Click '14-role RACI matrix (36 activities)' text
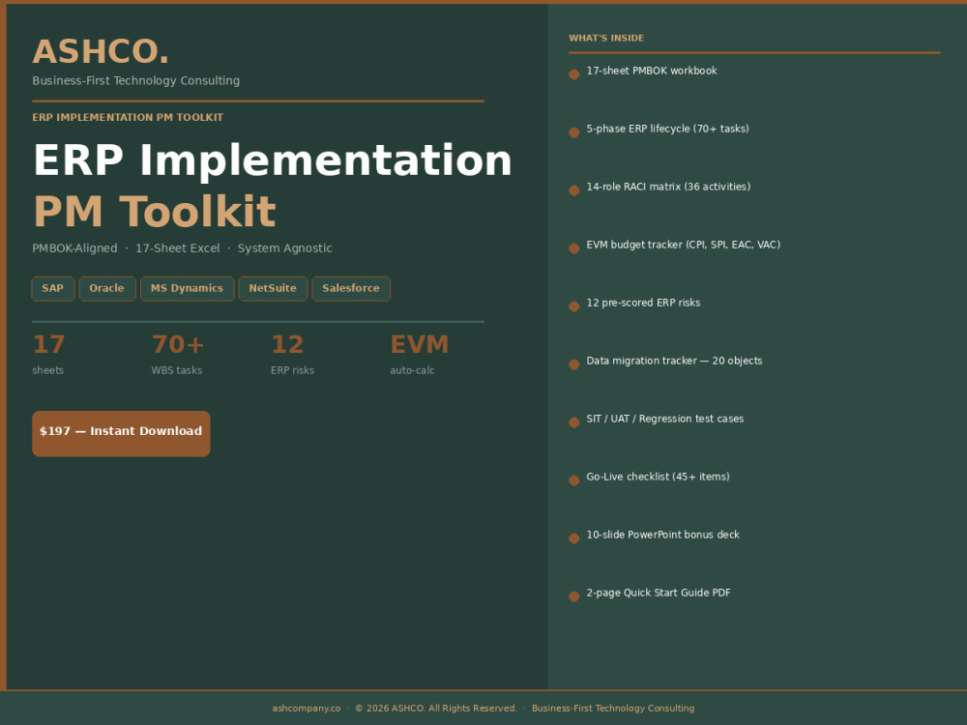Image resolution: width=967 pixels, height=725 pixels. click(x=668, y=187)
